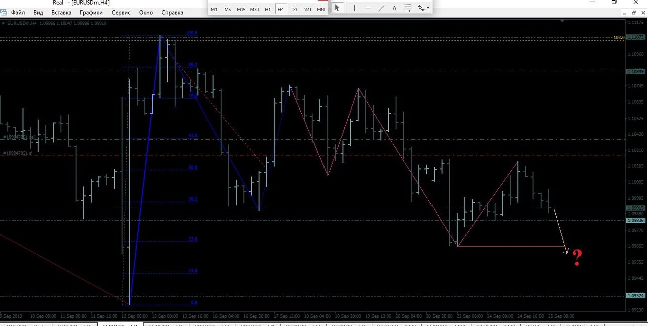Click the Fibonacci 38.2 level label
This screenshot has width=648, height=326.
pyautogui.click(x=193, y=199)
